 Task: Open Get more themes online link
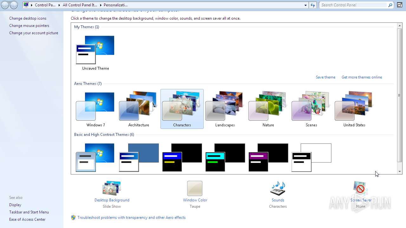point(362,77)
